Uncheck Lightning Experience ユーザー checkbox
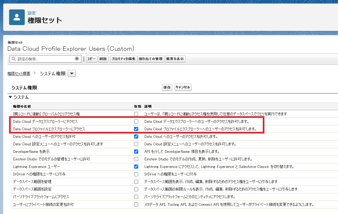Screen dimensions: 338x214 click(136, 167)
